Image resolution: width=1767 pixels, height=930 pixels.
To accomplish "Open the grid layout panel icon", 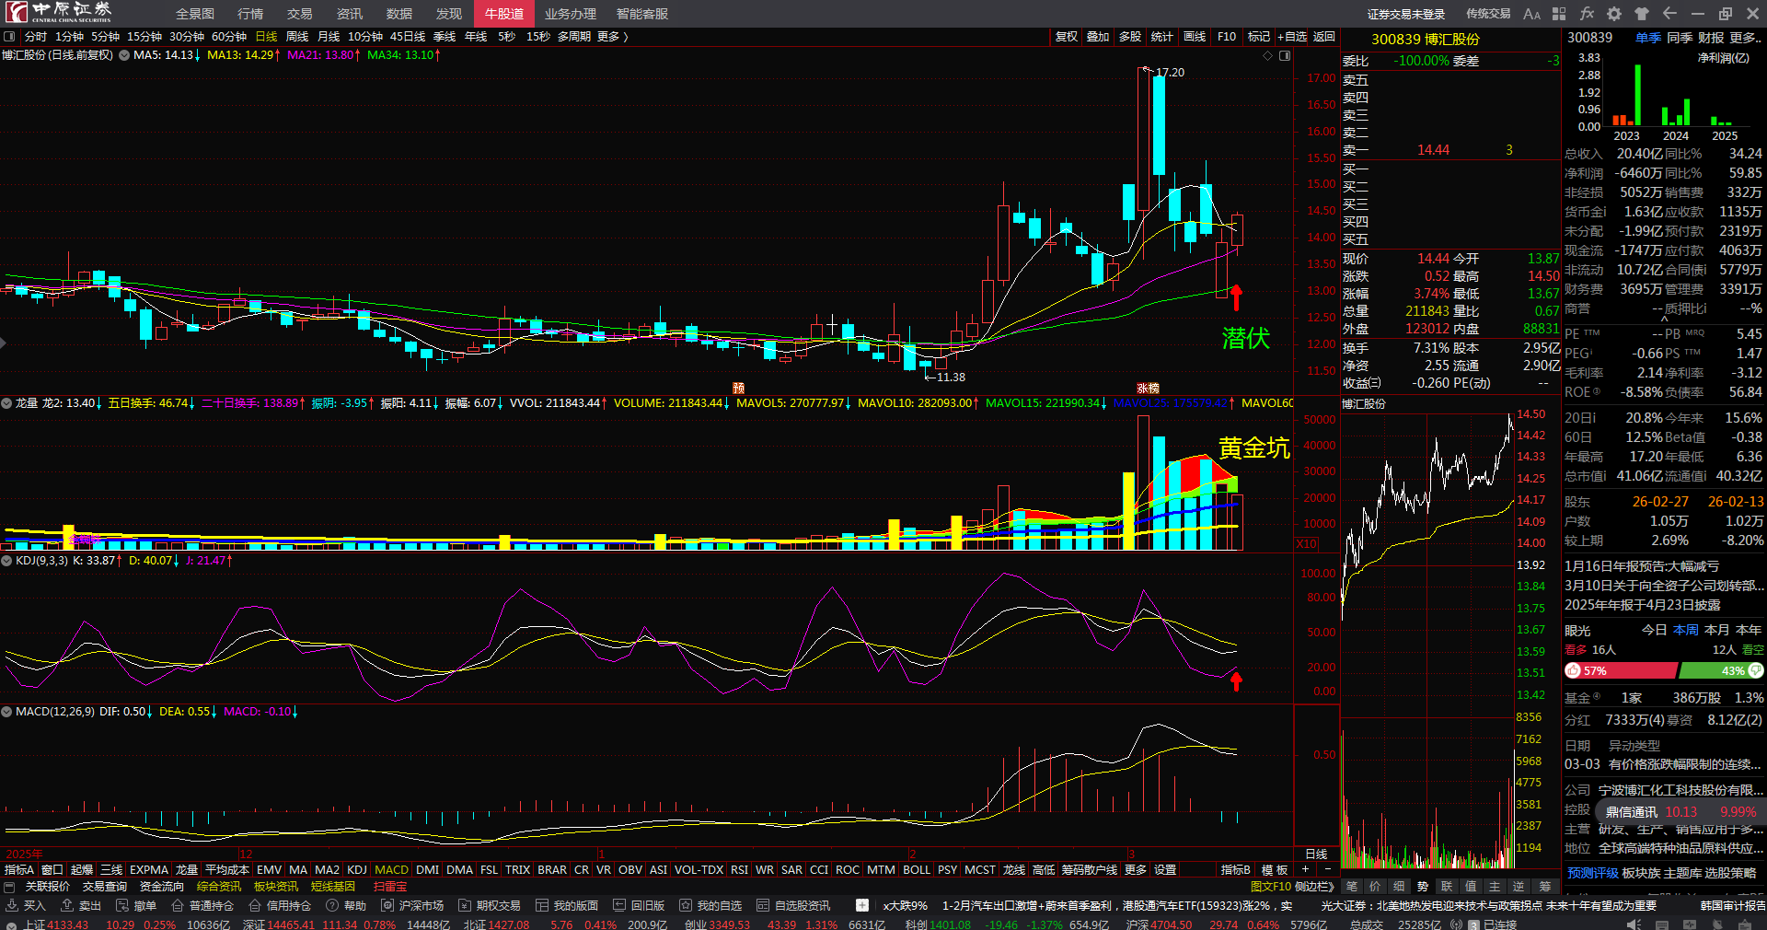I will [x=1559, y=14].
